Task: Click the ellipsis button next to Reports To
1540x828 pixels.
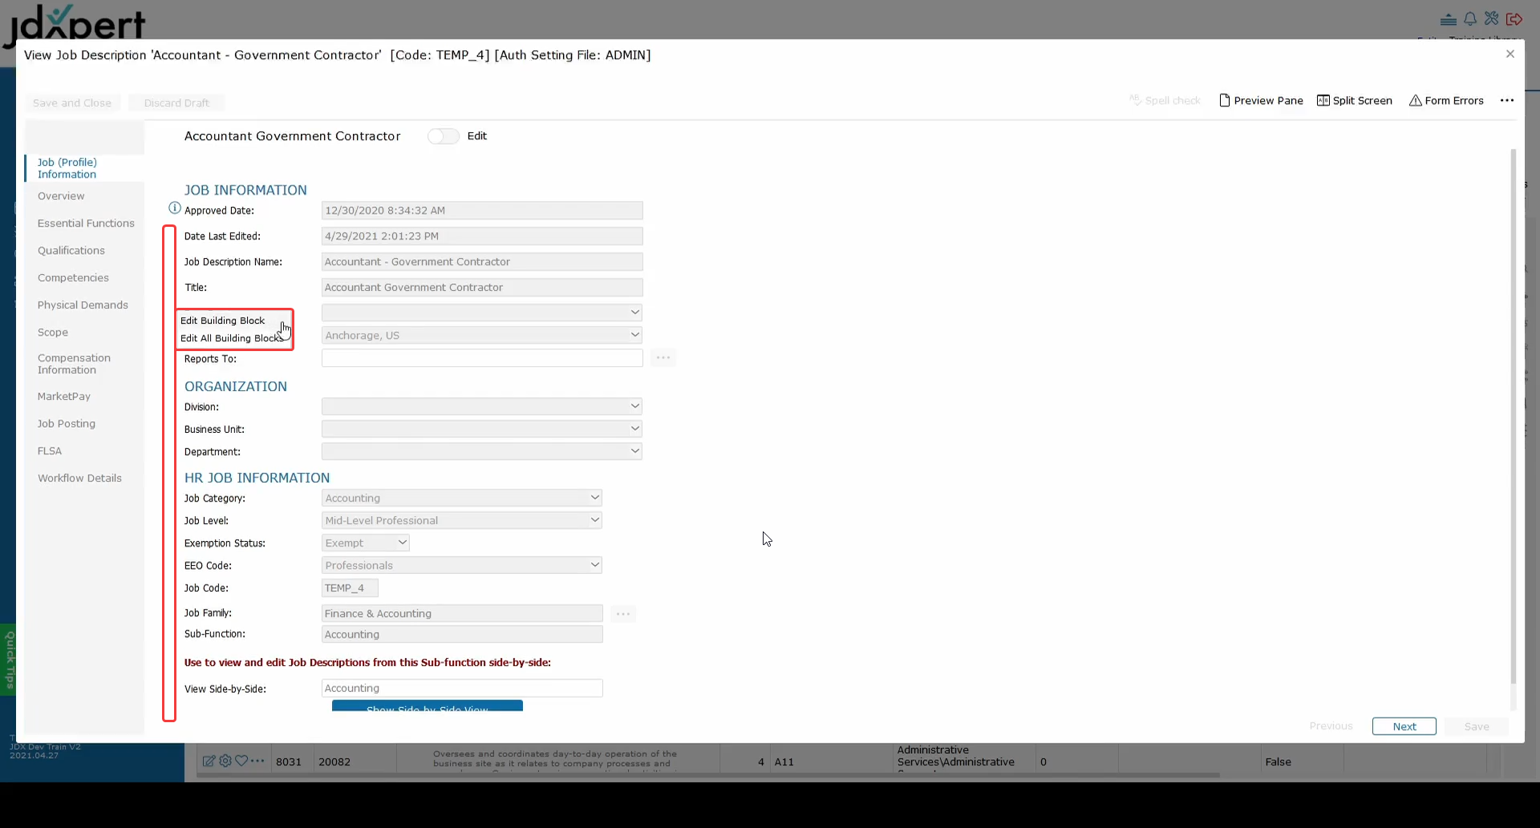Action: coord(663,357)
